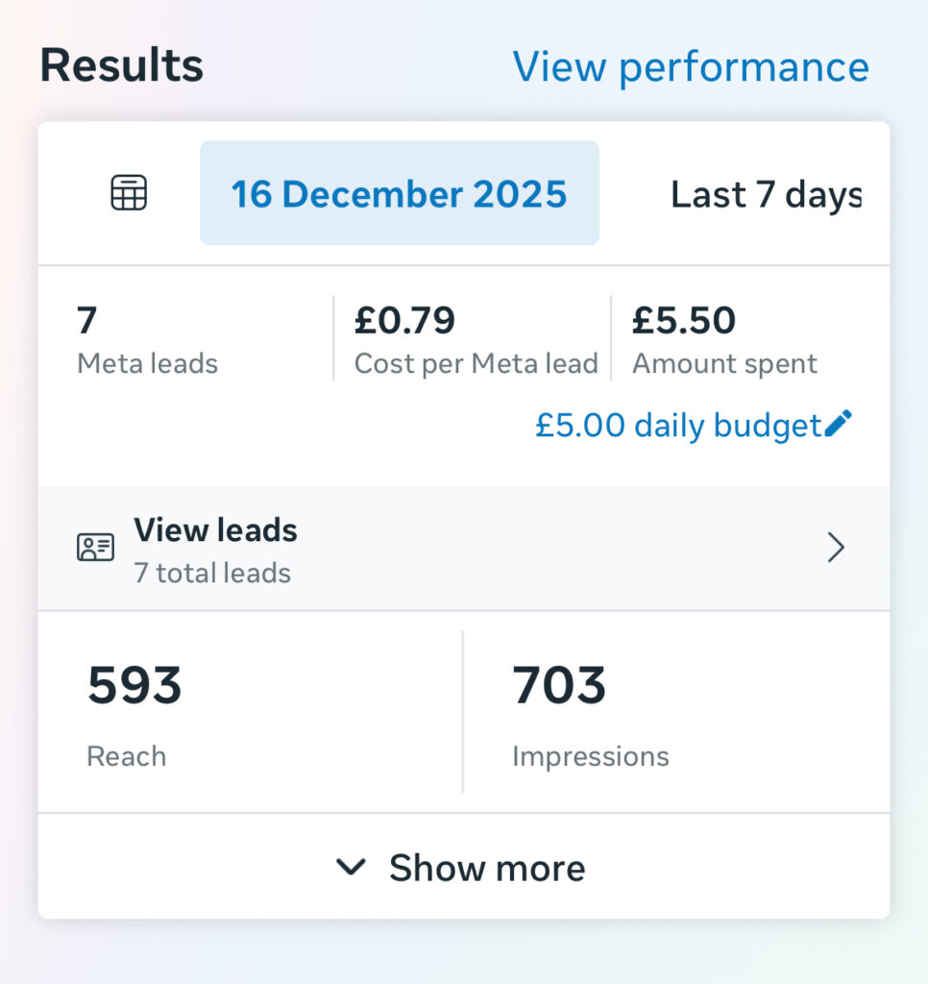
Task: Open the calendar date picker icon
Action: [x=129, y=193]
